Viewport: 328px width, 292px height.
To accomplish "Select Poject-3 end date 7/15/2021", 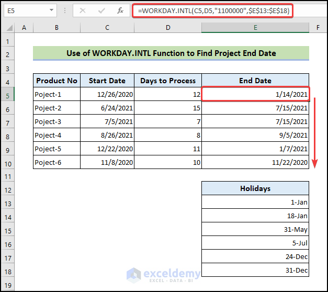I will pos(255,121).
